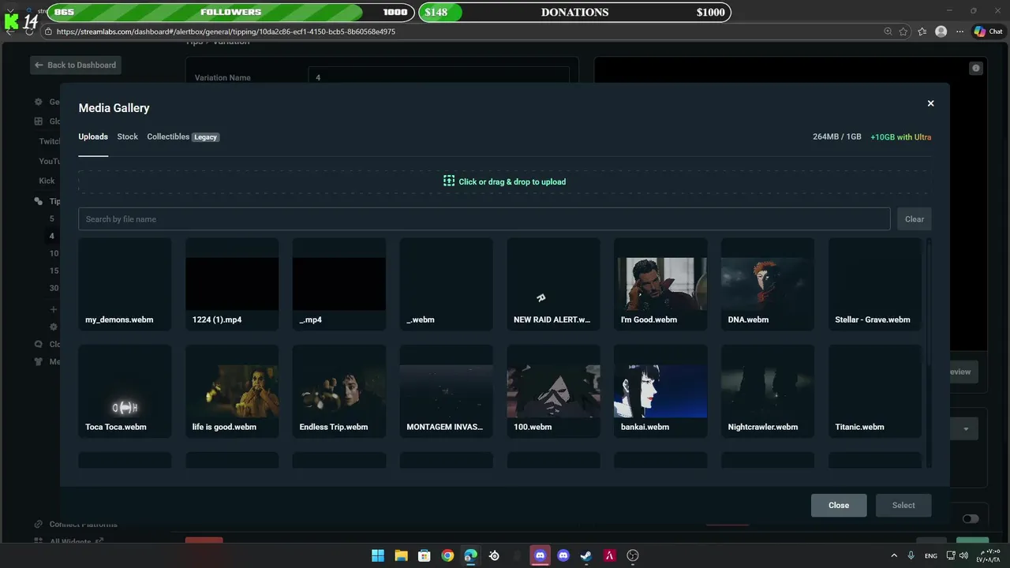
Task: Select the my_demons.webm file
Action: pyautogui.click(x=125, y=284)
